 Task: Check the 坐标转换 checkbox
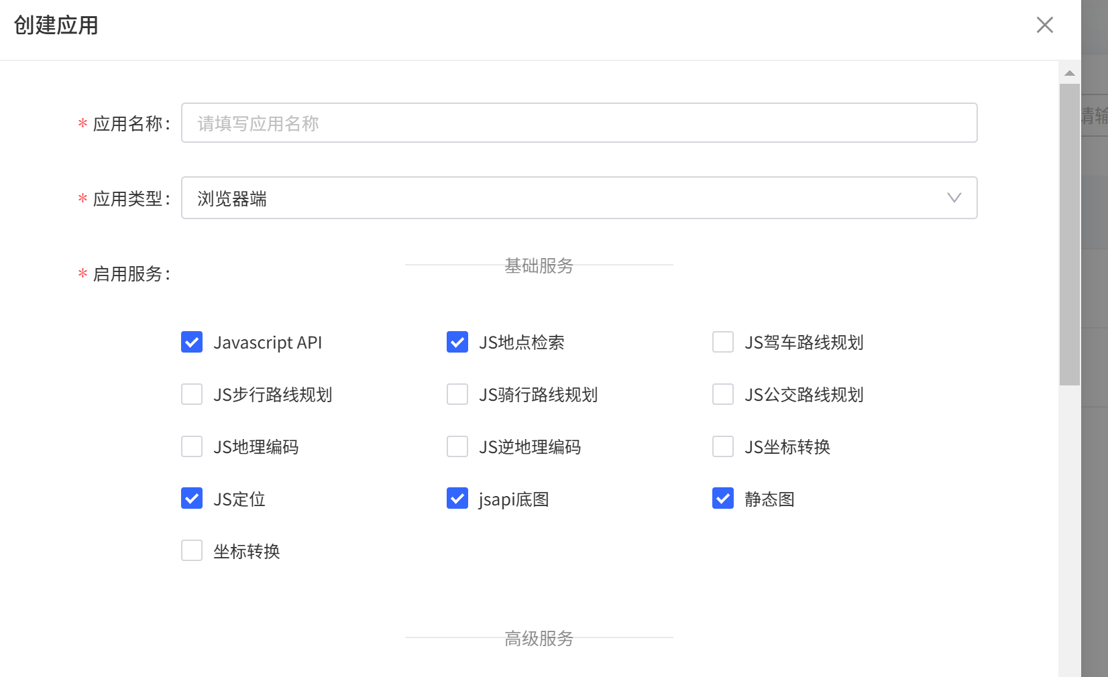[x=192, y=551]
